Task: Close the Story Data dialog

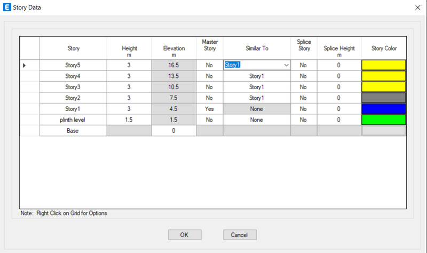Action: [417, 7]
